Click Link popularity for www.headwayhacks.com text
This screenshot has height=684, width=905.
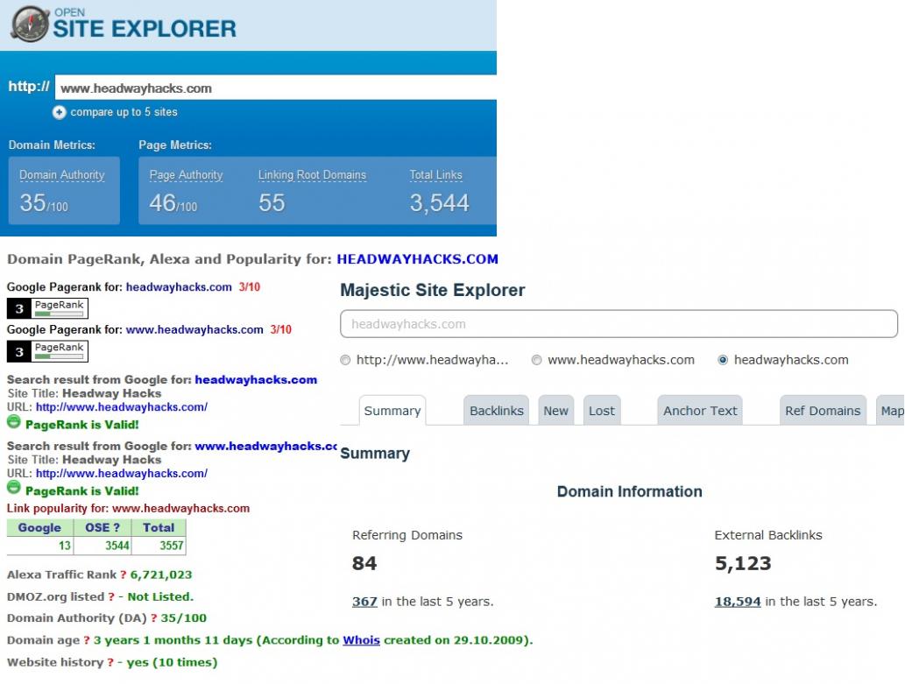pyautogui.click(x=128, y=509)
